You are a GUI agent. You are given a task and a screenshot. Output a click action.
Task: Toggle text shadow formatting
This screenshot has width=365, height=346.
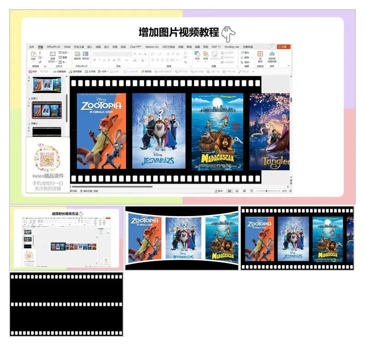(x=109, y=60)
